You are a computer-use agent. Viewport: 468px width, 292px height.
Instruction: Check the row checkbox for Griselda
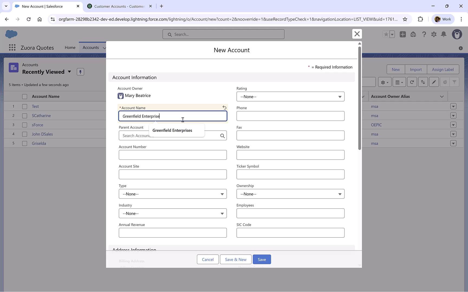24,143
